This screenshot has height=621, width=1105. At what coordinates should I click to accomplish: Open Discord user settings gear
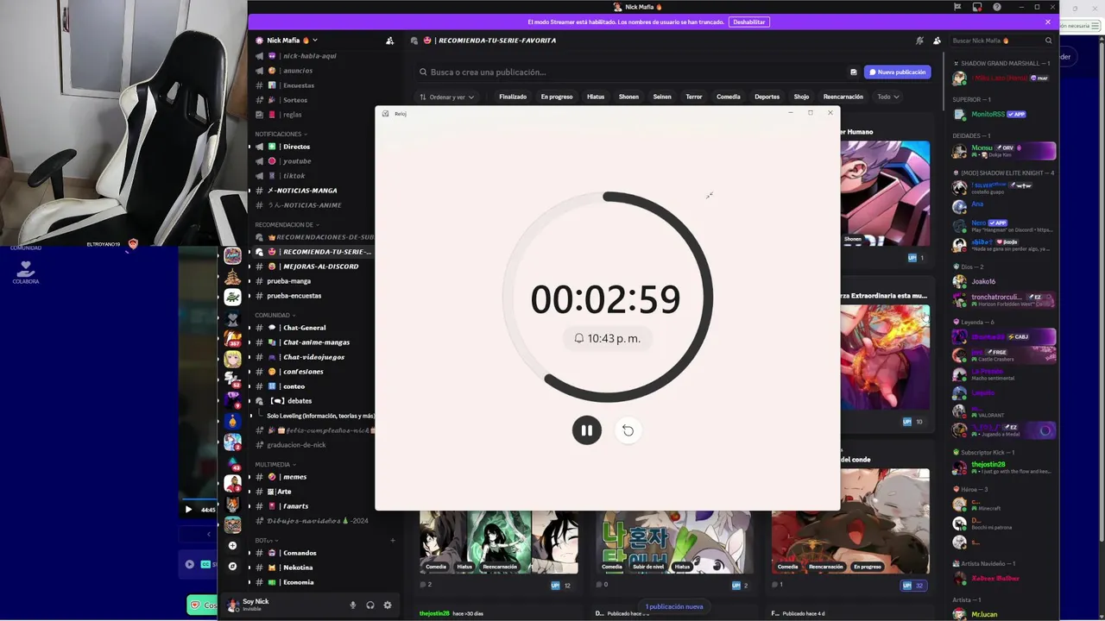(387, 605)
